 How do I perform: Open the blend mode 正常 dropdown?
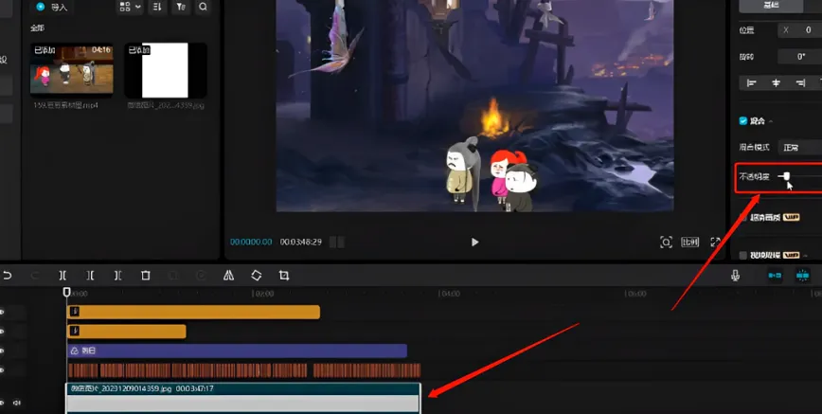(x=800, y=148)
